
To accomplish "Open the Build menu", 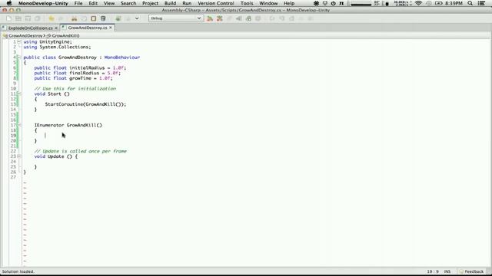I will (x=170, y=3).
